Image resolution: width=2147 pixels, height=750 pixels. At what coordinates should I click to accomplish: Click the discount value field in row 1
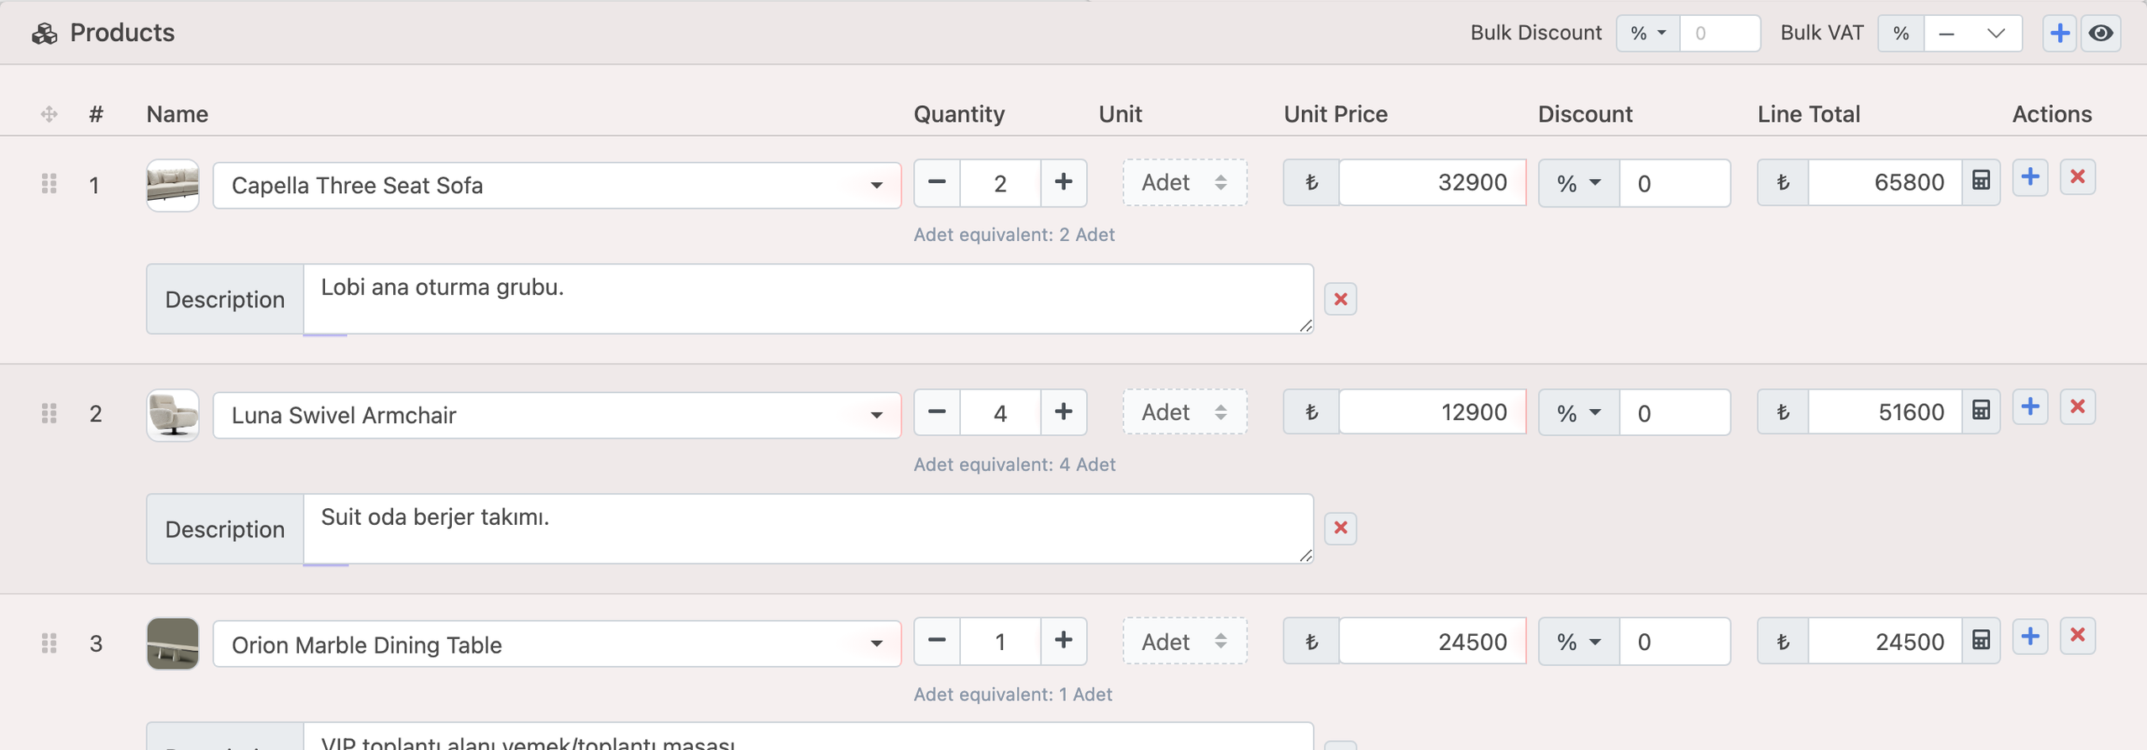coord(1675,183)
